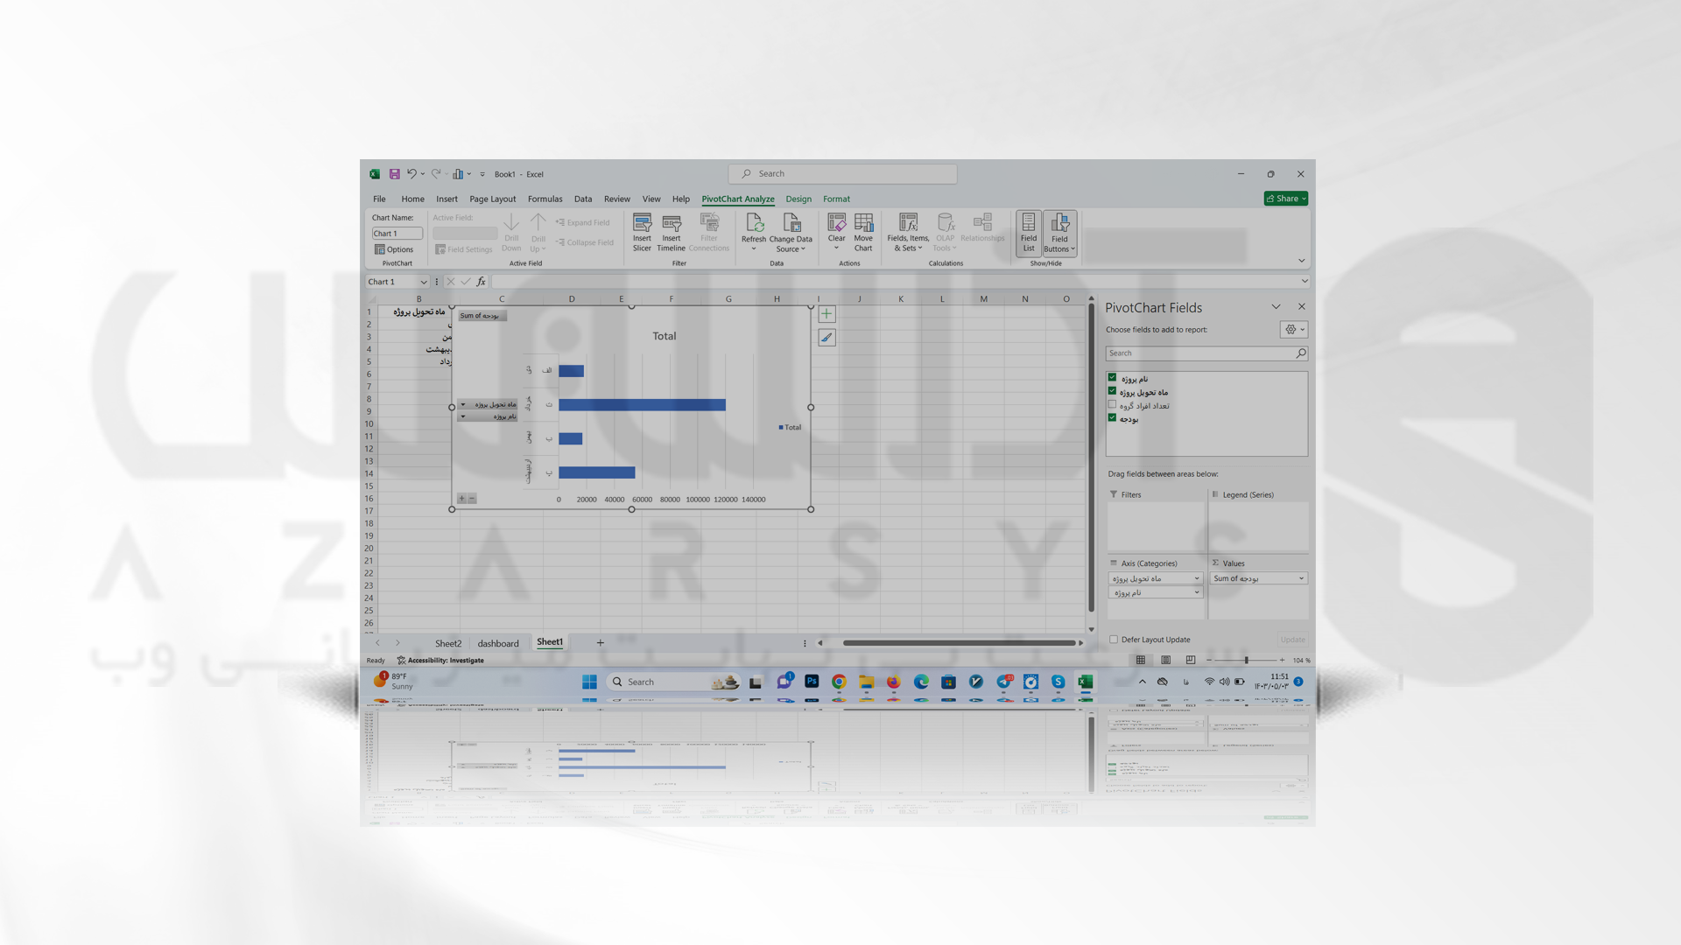Expand the نام پروژه axis field dropdown
This screenshot has width=1681, height=945.
pyautogui.click(x=1195, y=591)
